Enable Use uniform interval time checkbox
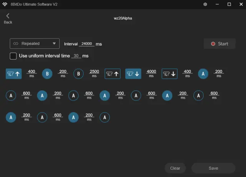Screen dimensions: 246x177 point(13,56)
